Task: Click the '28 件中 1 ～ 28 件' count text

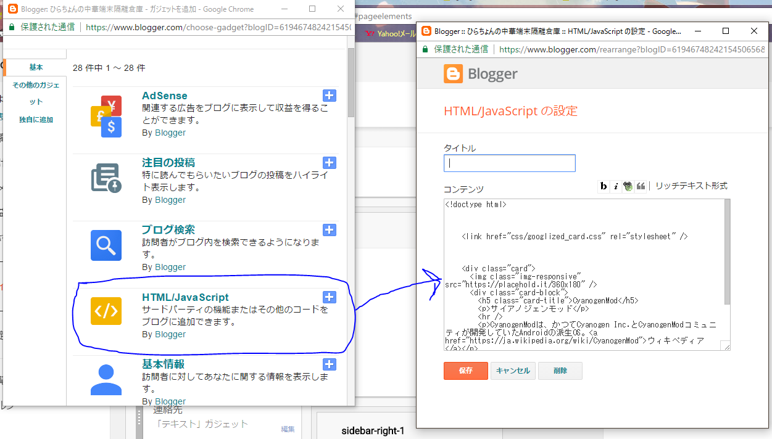Action: 109,68
